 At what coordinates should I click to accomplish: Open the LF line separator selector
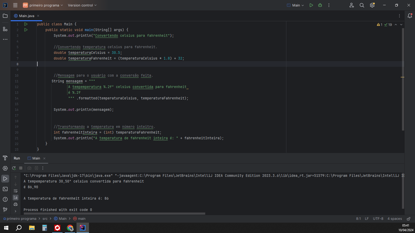point(367,219)
